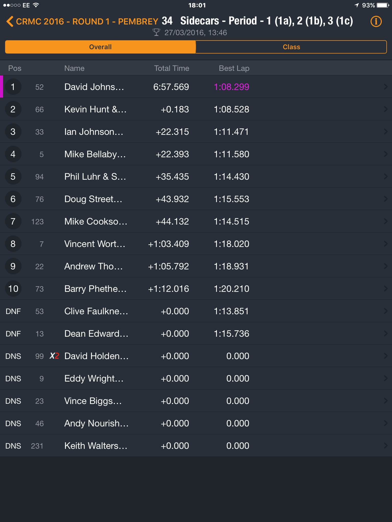Screen dimensions: 392x522
Task: Open Clive Faulkner DNF entry
Action: pyautogui.click(x=196, y=311)
